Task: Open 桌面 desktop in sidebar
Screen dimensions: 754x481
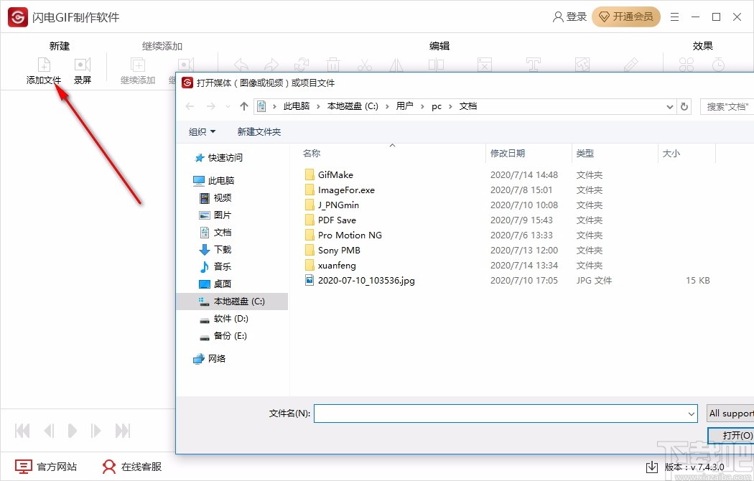Action: coord(216,284)
